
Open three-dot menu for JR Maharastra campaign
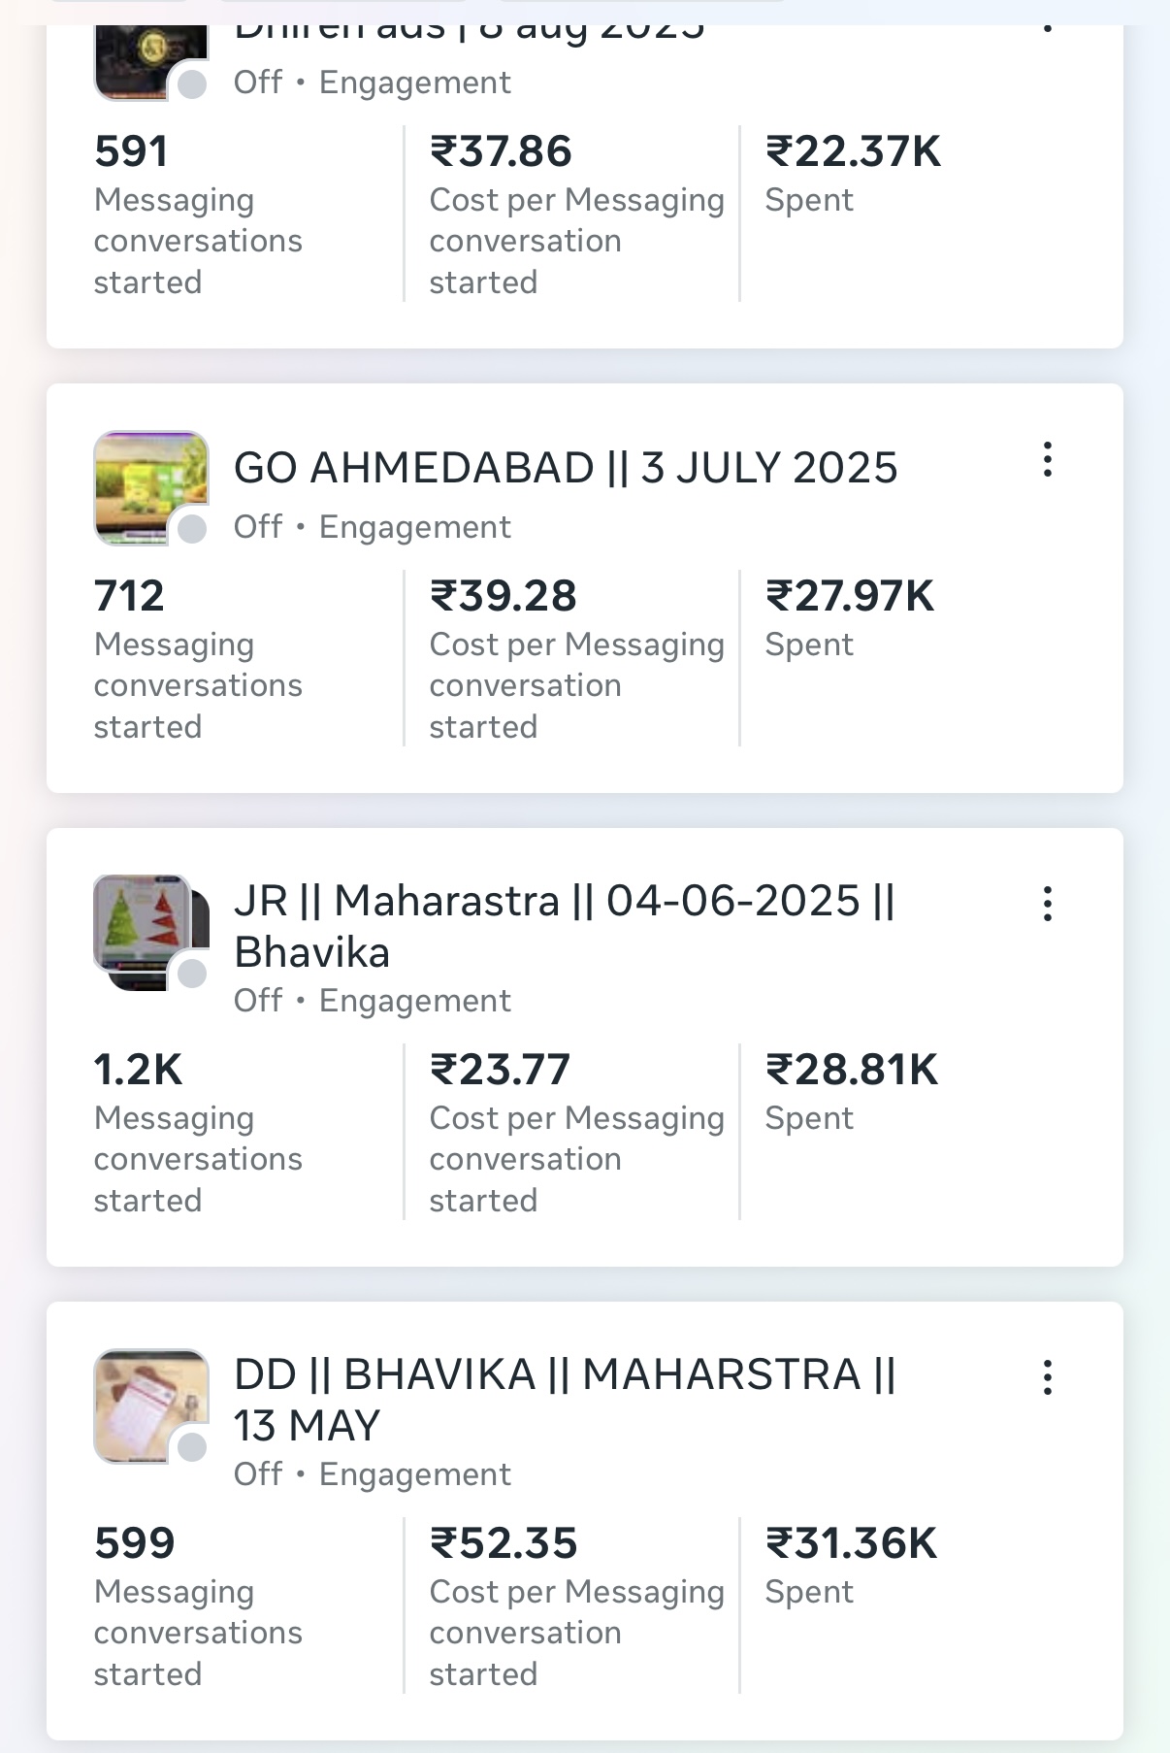pyautogui.click(x=1047, y=904)
